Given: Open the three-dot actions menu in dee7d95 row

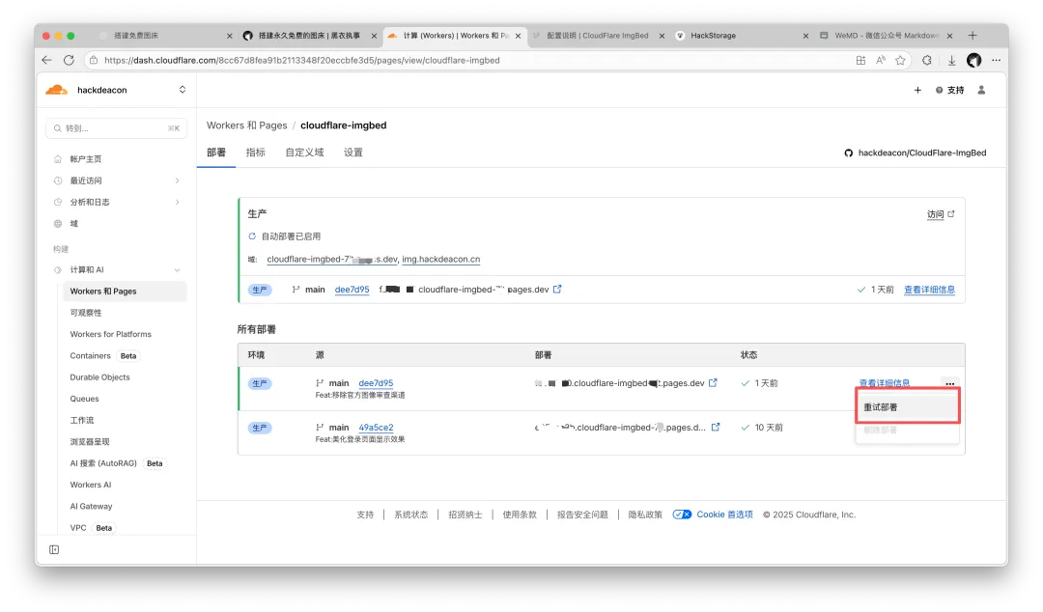Looking at the screenshot, I should tap(950, 384).
